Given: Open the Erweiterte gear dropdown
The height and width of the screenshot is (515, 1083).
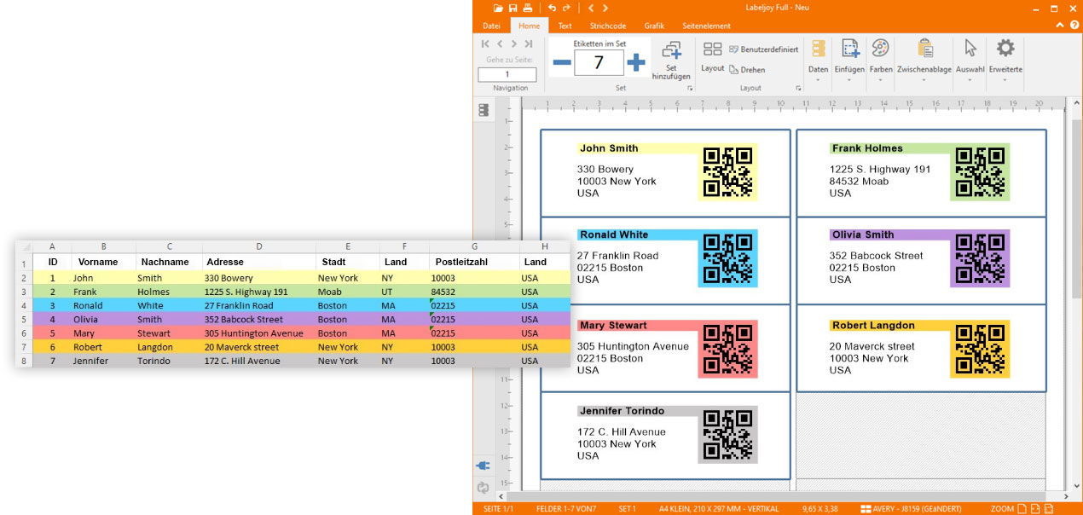Looking at the screenshot, I should (1005, 61).
